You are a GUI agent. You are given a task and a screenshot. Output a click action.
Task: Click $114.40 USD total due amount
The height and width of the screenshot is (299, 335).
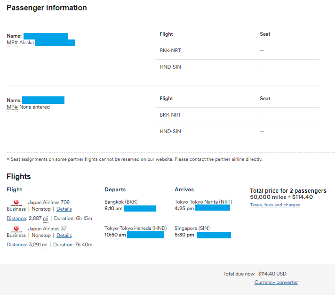click(272, 274)
